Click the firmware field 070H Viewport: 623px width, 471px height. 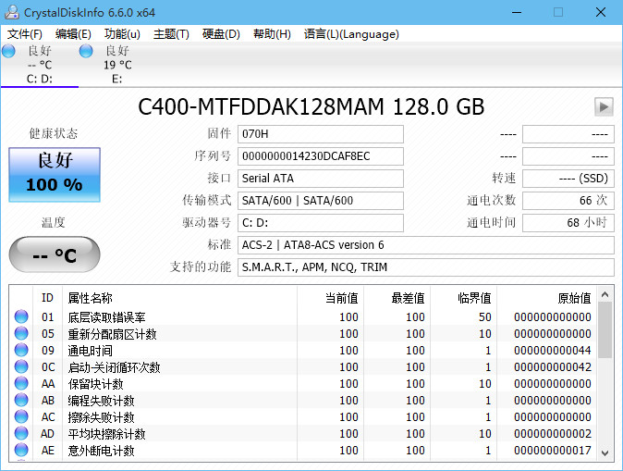[x=321, y=134]
